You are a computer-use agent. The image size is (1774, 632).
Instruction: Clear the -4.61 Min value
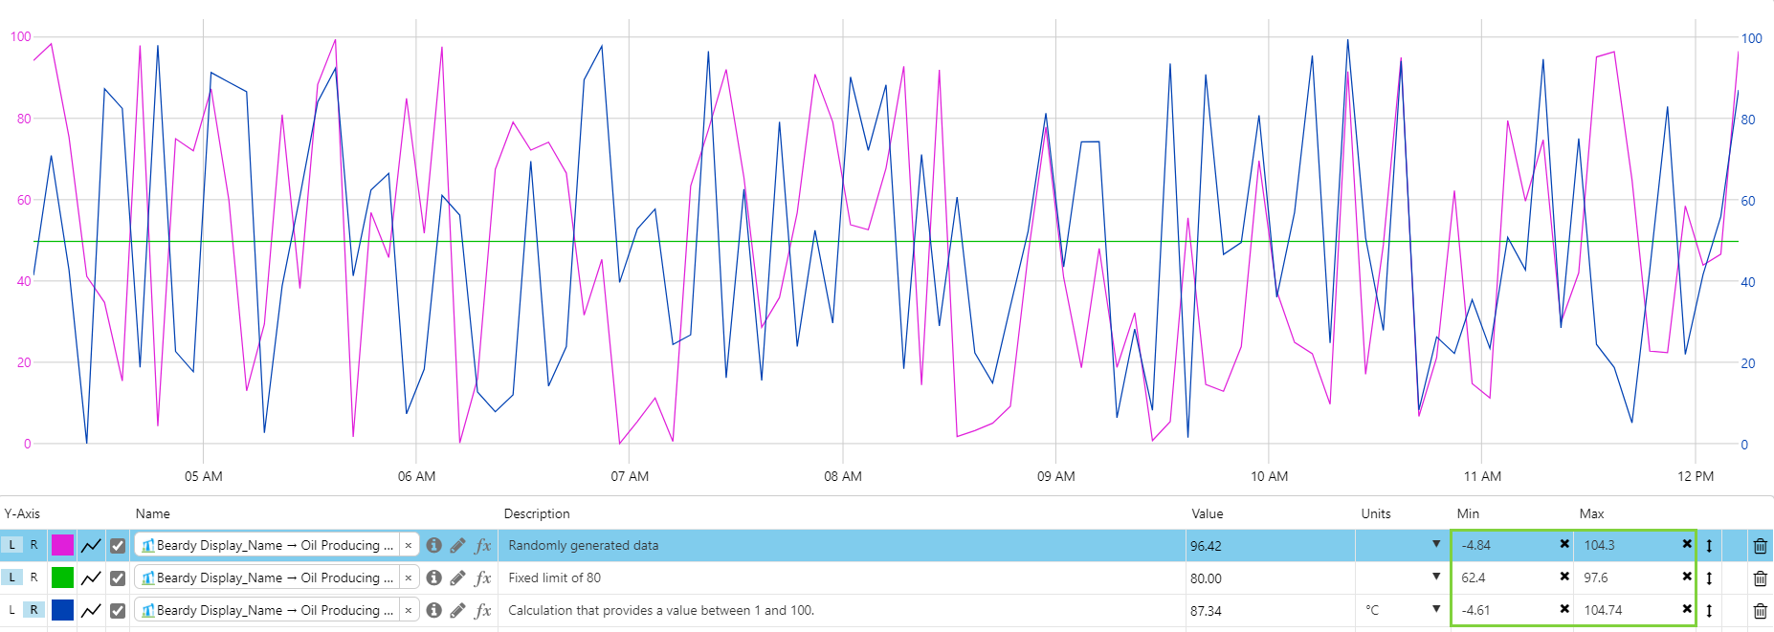[1564, 609]
